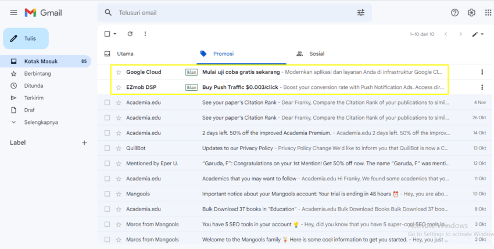
Task: Create a new label with plus icon
Action: (x=84, y=143)
